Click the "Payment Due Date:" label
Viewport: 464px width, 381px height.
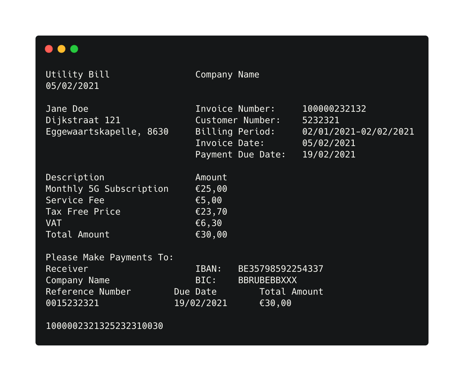[241, 154]
